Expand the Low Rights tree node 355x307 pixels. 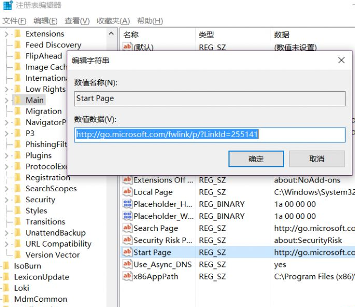pyautogui.click(x=7, y=89)
